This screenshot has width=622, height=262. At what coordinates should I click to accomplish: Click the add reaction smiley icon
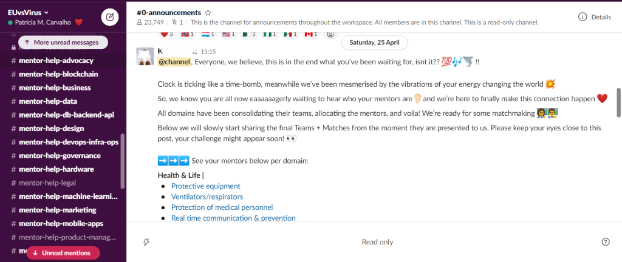point(330,34)
